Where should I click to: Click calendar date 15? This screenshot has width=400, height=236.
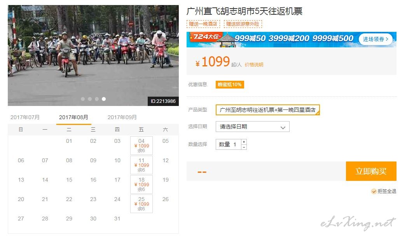coord(69,180)
